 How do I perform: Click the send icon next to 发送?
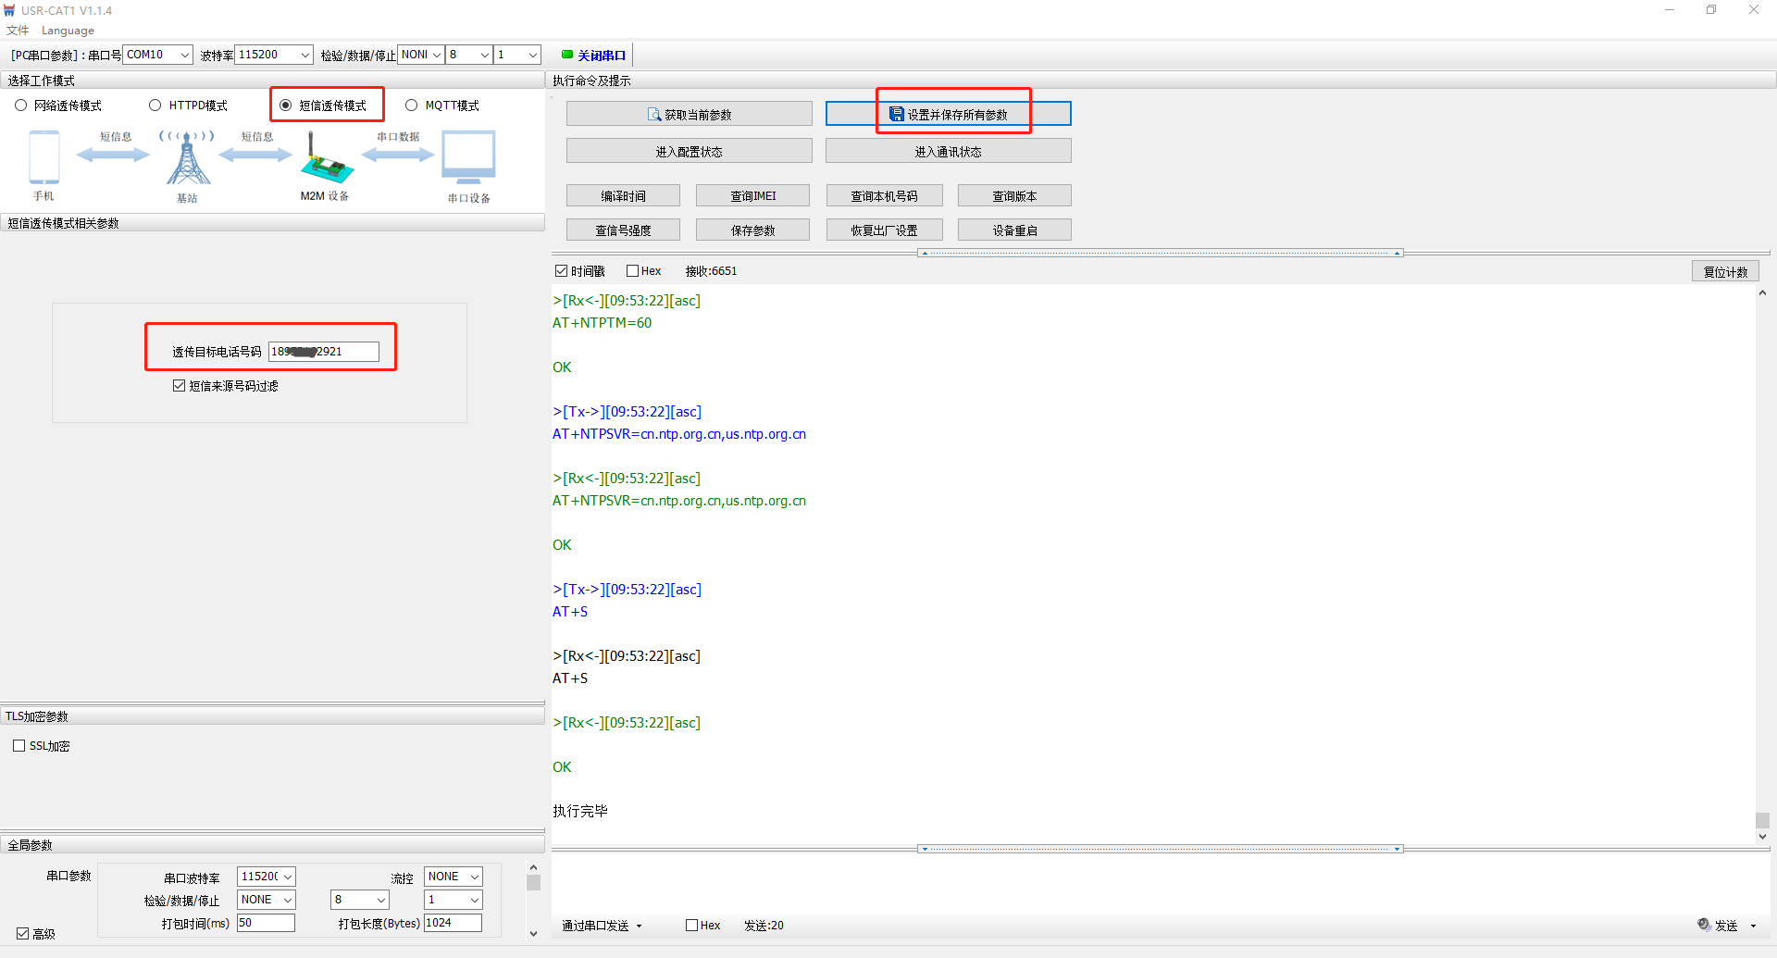pyautogui.click(x=1703, y=925)
